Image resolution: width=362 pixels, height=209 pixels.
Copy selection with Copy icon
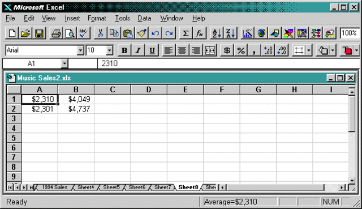click(x=114, y=33)
